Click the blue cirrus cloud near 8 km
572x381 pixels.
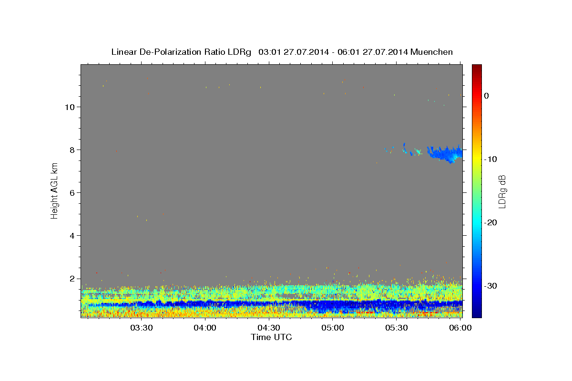[446, 154]
